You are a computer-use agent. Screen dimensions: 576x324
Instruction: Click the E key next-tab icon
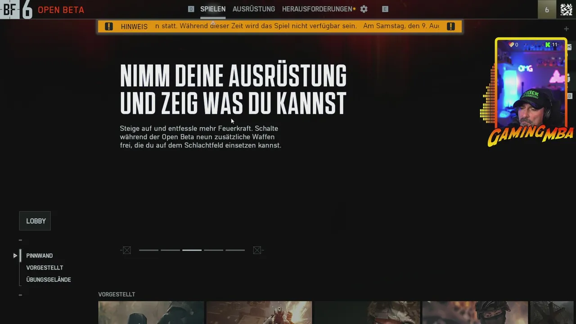385,9
